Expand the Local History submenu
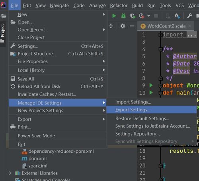Viewport: 199px width, 181px height. point(58,70)
